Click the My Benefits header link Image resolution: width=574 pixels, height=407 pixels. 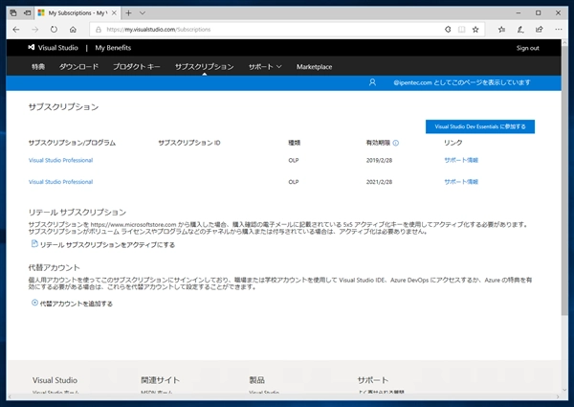(113, 48)
